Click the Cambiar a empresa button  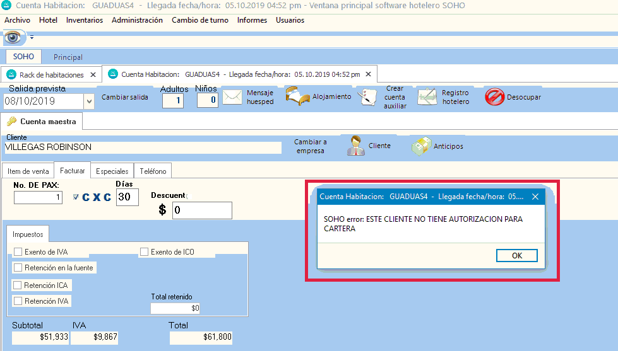point(311,146)
